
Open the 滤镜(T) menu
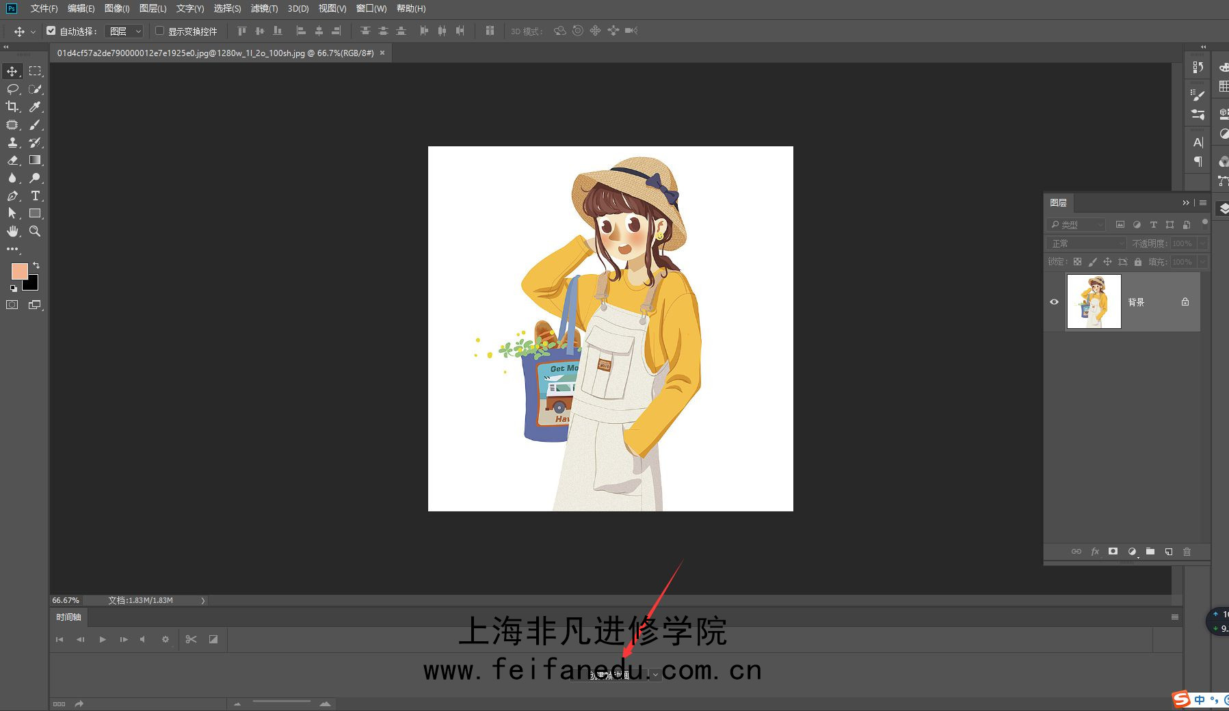coord(264,8)
